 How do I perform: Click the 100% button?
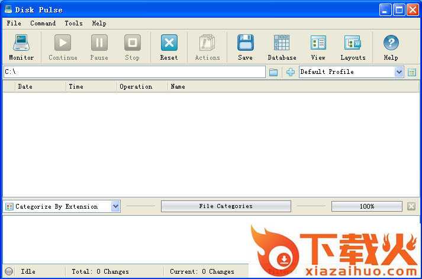(x=367, y=206)
